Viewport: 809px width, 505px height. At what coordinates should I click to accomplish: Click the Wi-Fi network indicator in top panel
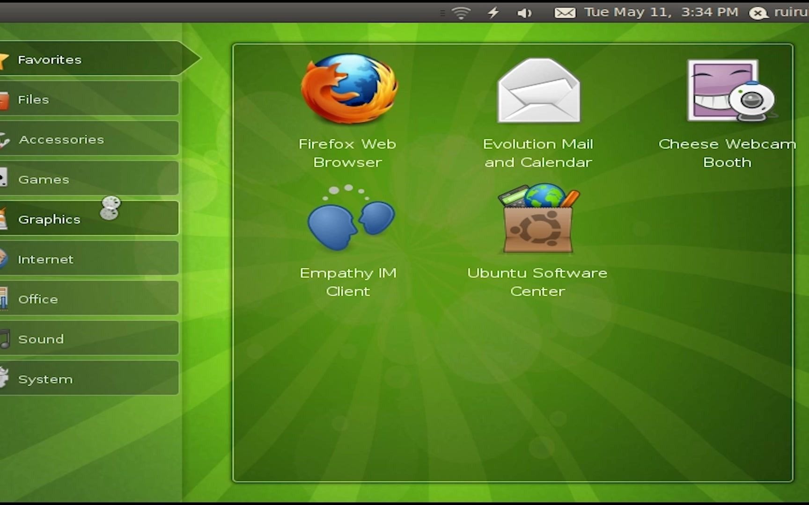[x=461, y=13]
